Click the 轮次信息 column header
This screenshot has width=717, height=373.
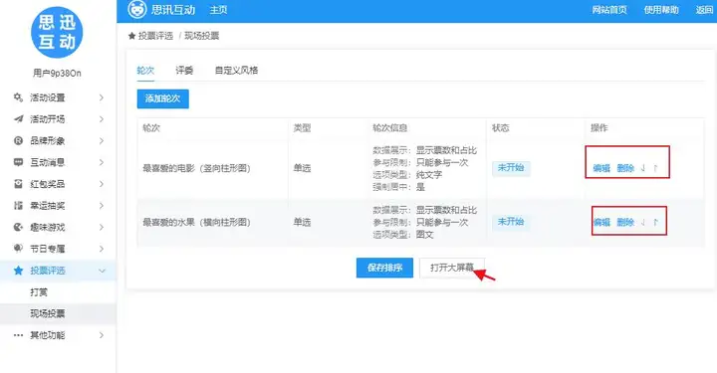390,128
